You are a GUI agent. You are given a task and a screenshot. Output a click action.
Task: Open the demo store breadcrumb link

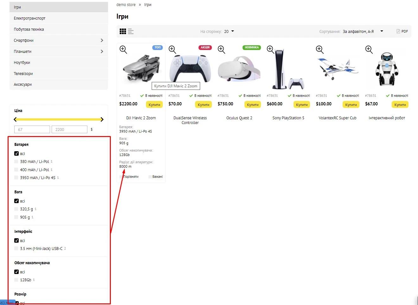126,5
